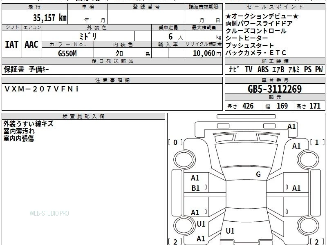Click the 輸入車 header
The width and height of the screenshot is (327, 245).
pyautogui.click(x=168, y=45)
